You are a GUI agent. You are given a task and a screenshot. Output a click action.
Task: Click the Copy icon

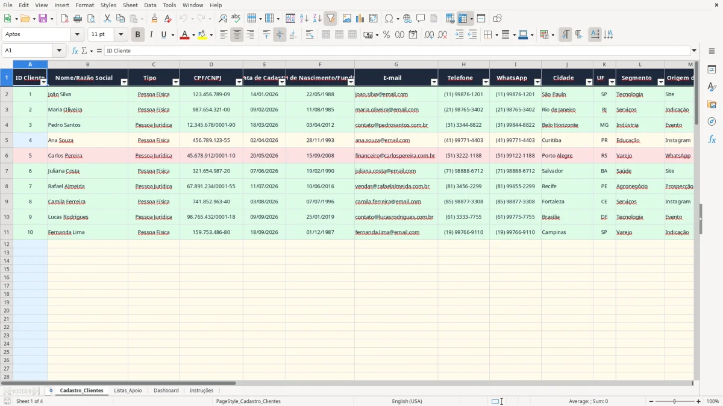tap(120, 19)
